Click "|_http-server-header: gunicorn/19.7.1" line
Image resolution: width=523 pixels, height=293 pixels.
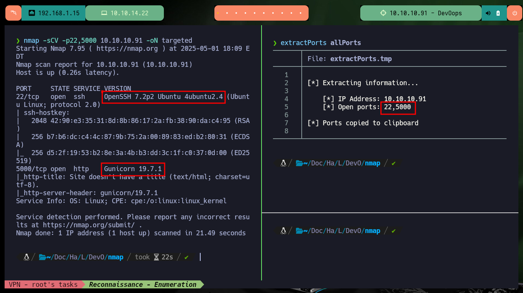(87, 193)
